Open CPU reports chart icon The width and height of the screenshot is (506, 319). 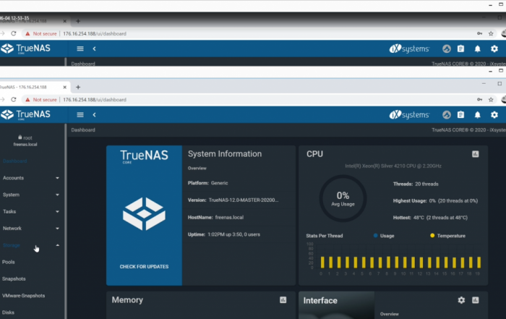click(x=476, y=154)
